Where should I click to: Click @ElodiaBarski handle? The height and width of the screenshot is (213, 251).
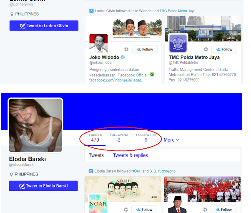pyautogui.click(x=22, y=165)
